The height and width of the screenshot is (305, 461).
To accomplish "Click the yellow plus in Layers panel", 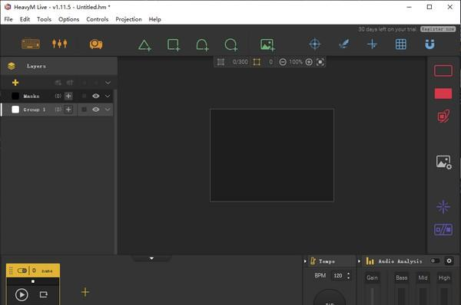I will [15, 83].
